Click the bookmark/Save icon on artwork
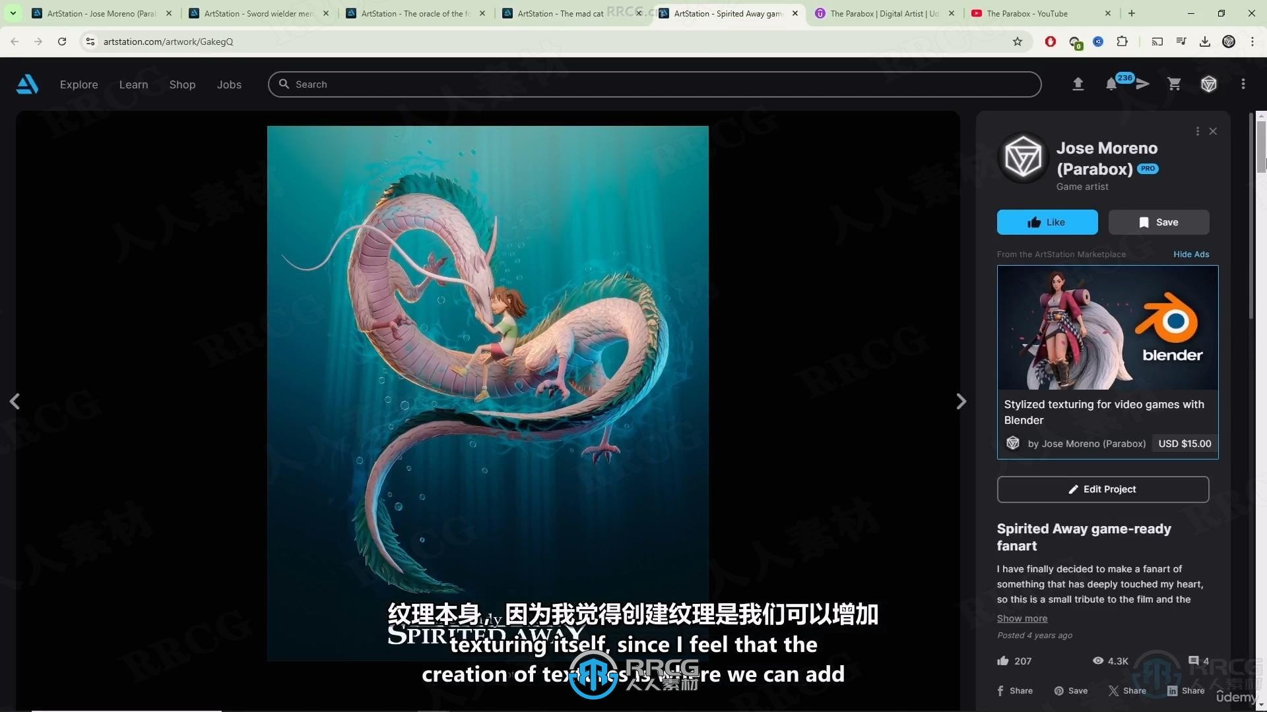This screenshot has width=1267, height=712. tap(1158, 222)
